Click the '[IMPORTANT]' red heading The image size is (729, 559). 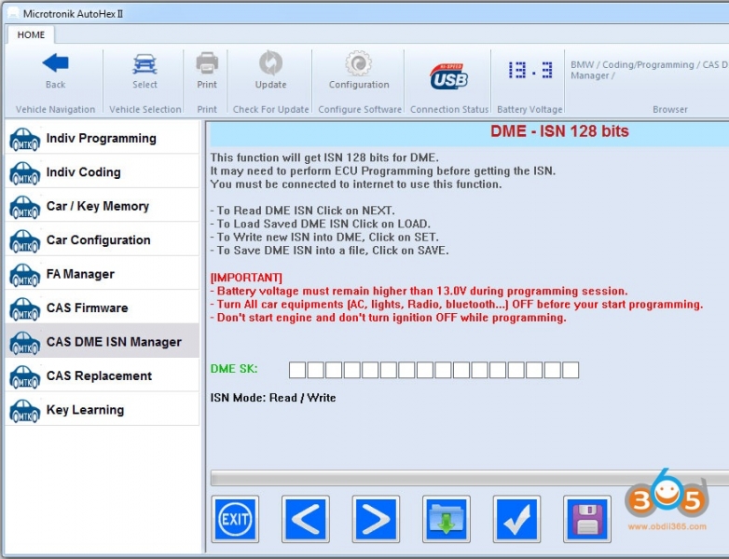pos(246,278)
